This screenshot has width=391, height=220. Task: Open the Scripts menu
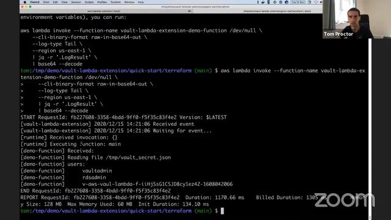(x=89, y=2)
